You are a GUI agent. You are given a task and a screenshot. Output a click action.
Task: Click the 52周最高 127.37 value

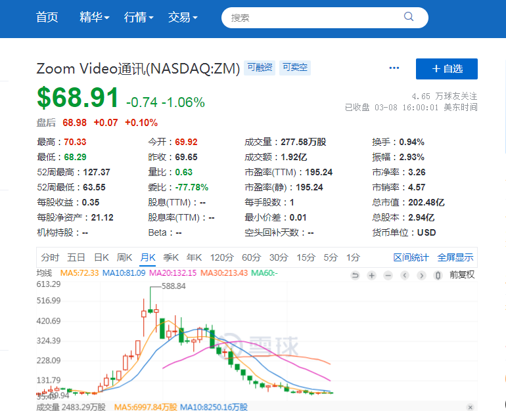97,172
